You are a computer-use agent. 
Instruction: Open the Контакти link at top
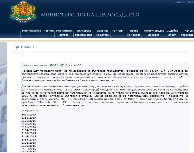[x=180, y=2]
